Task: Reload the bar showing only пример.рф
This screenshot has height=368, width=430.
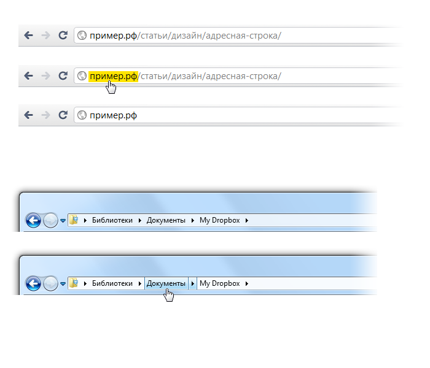Action: tap(63, 115)
